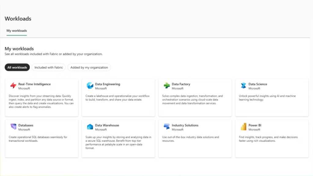Open the Data Factory title
This screenshot has height=176, width=313.
click(x=181, y=84)
